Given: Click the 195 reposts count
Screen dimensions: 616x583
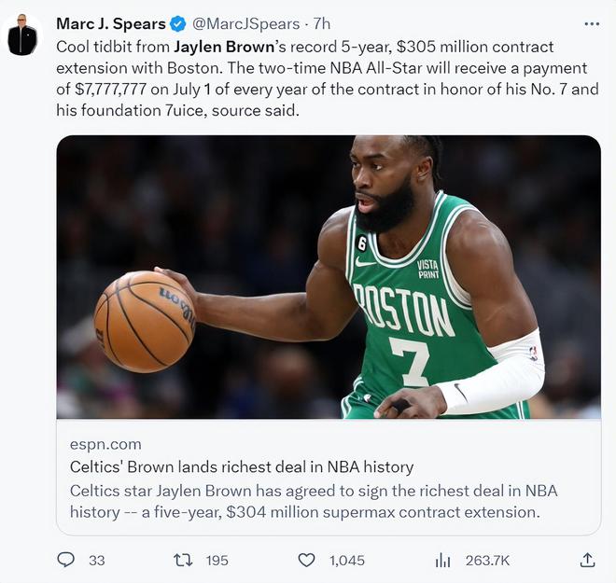Looking at the screenshot, I should tap(217, 561).
